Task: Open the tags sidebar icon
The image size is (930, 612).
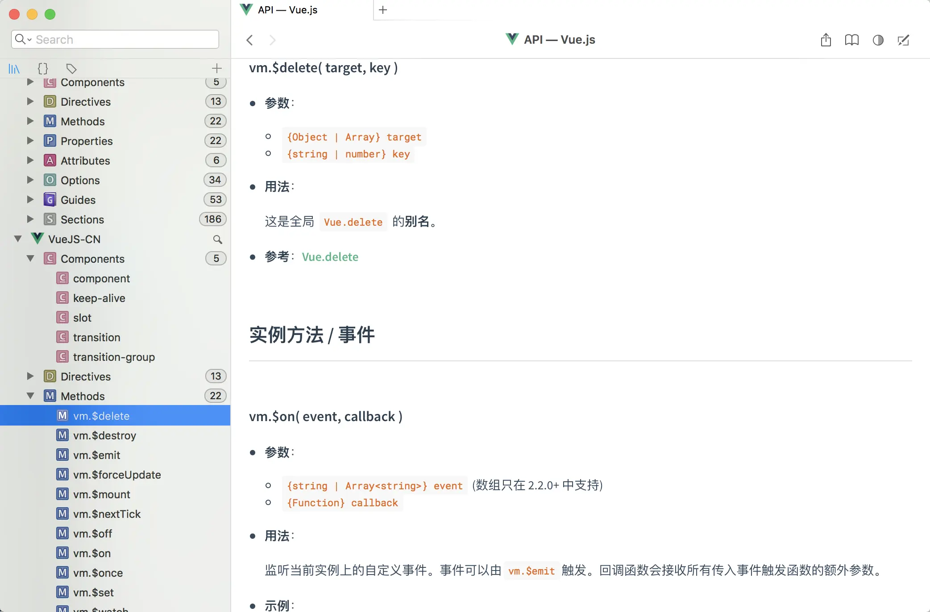Action: coord(71,69)
